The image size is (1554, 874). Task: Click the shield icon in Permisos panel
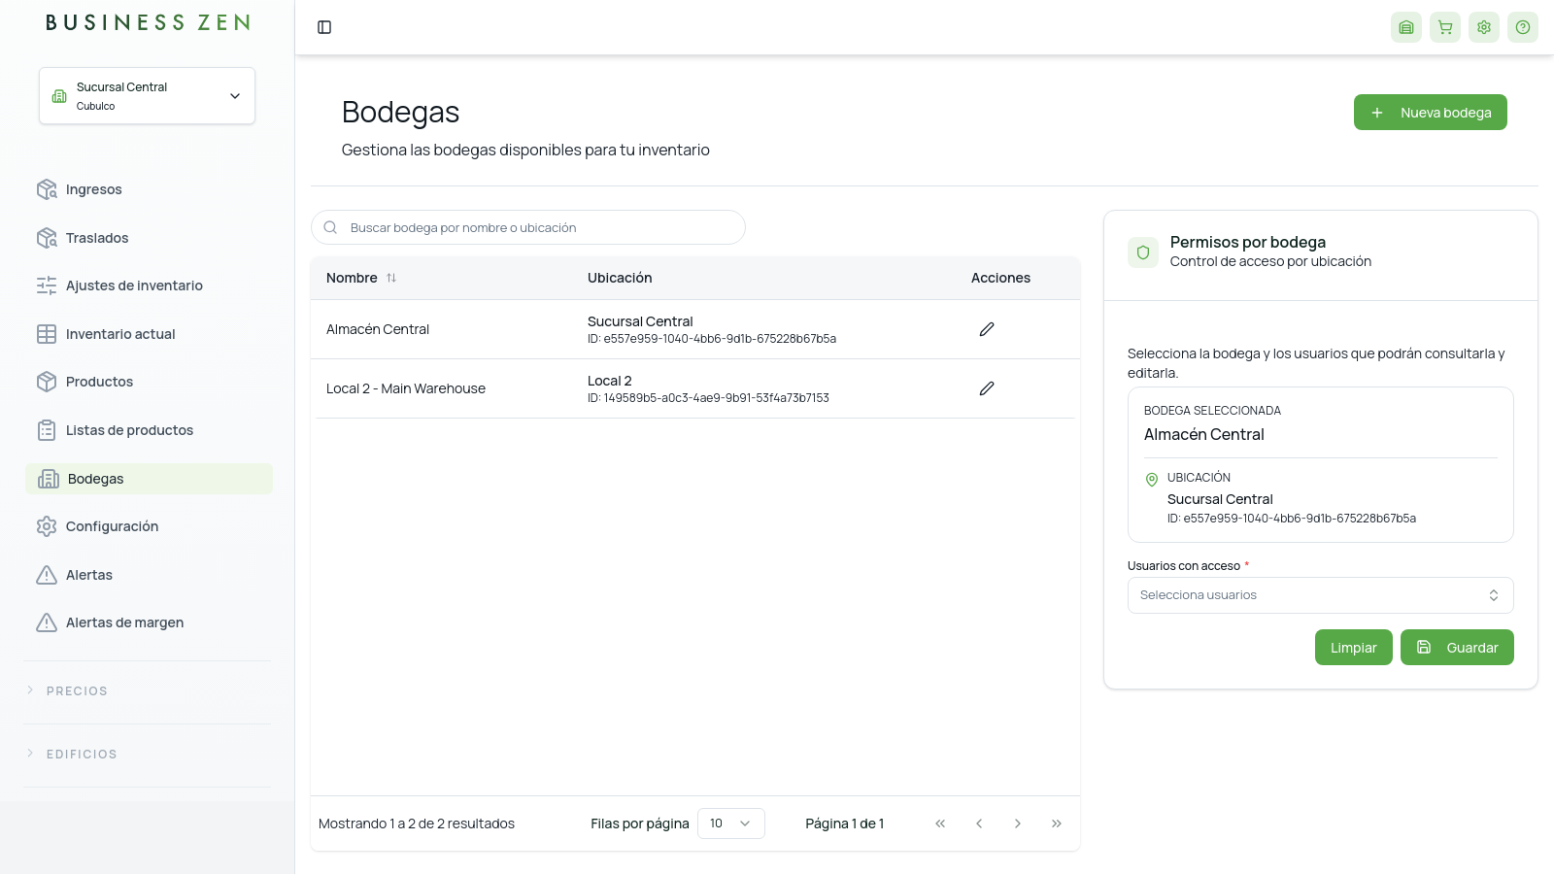[x=1143, y=252]
